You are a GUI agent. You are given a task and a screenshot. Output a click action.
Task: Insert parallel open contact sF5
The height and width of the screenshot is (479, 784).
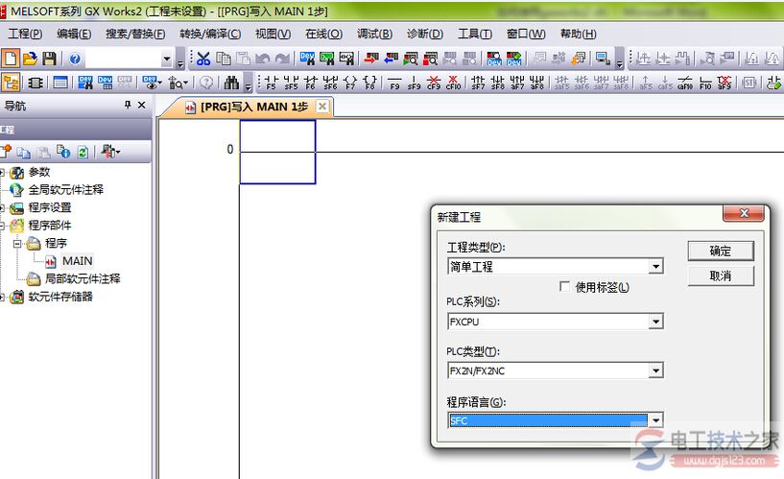291,83
